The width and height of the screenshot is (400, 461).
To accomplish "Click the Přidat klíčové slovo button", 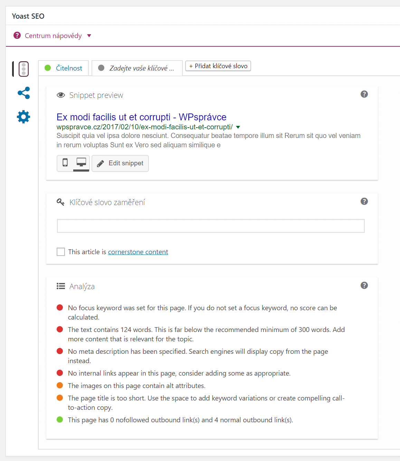I will coord(218,66).
